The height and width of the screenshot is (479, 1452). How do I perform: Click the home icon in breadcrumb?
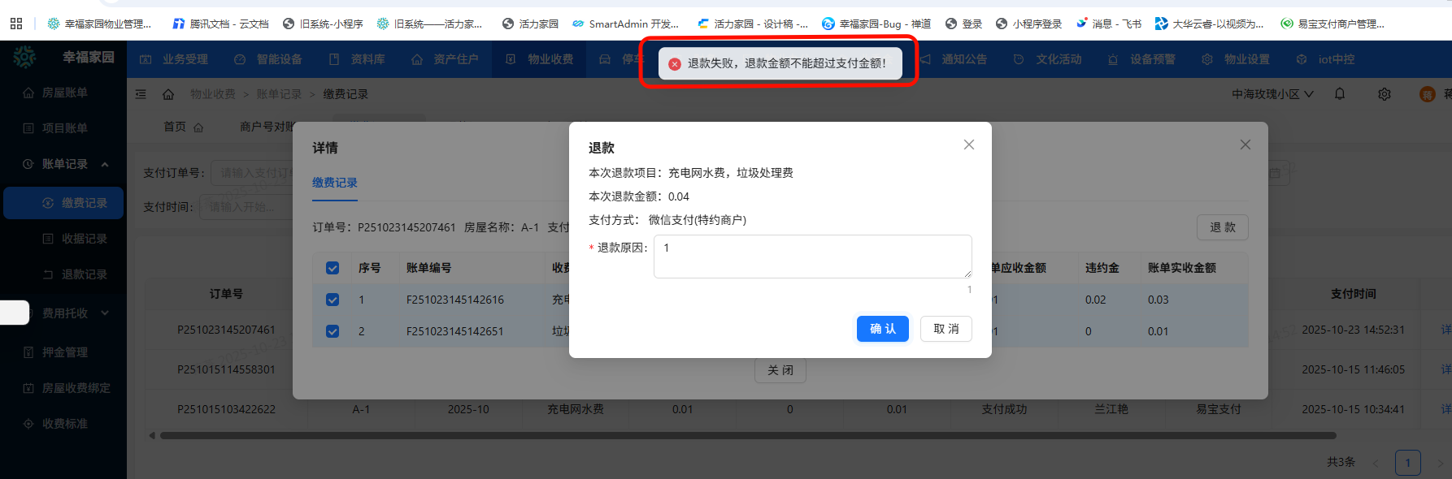[168, 94]
